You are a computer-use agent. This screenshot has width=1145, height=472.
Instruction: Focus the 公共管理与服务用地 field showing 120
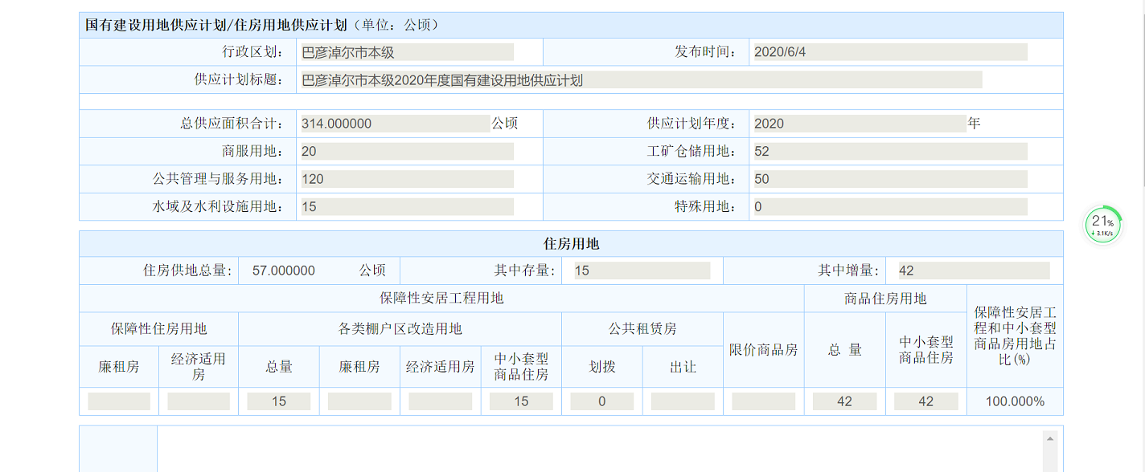click(406, 179)
